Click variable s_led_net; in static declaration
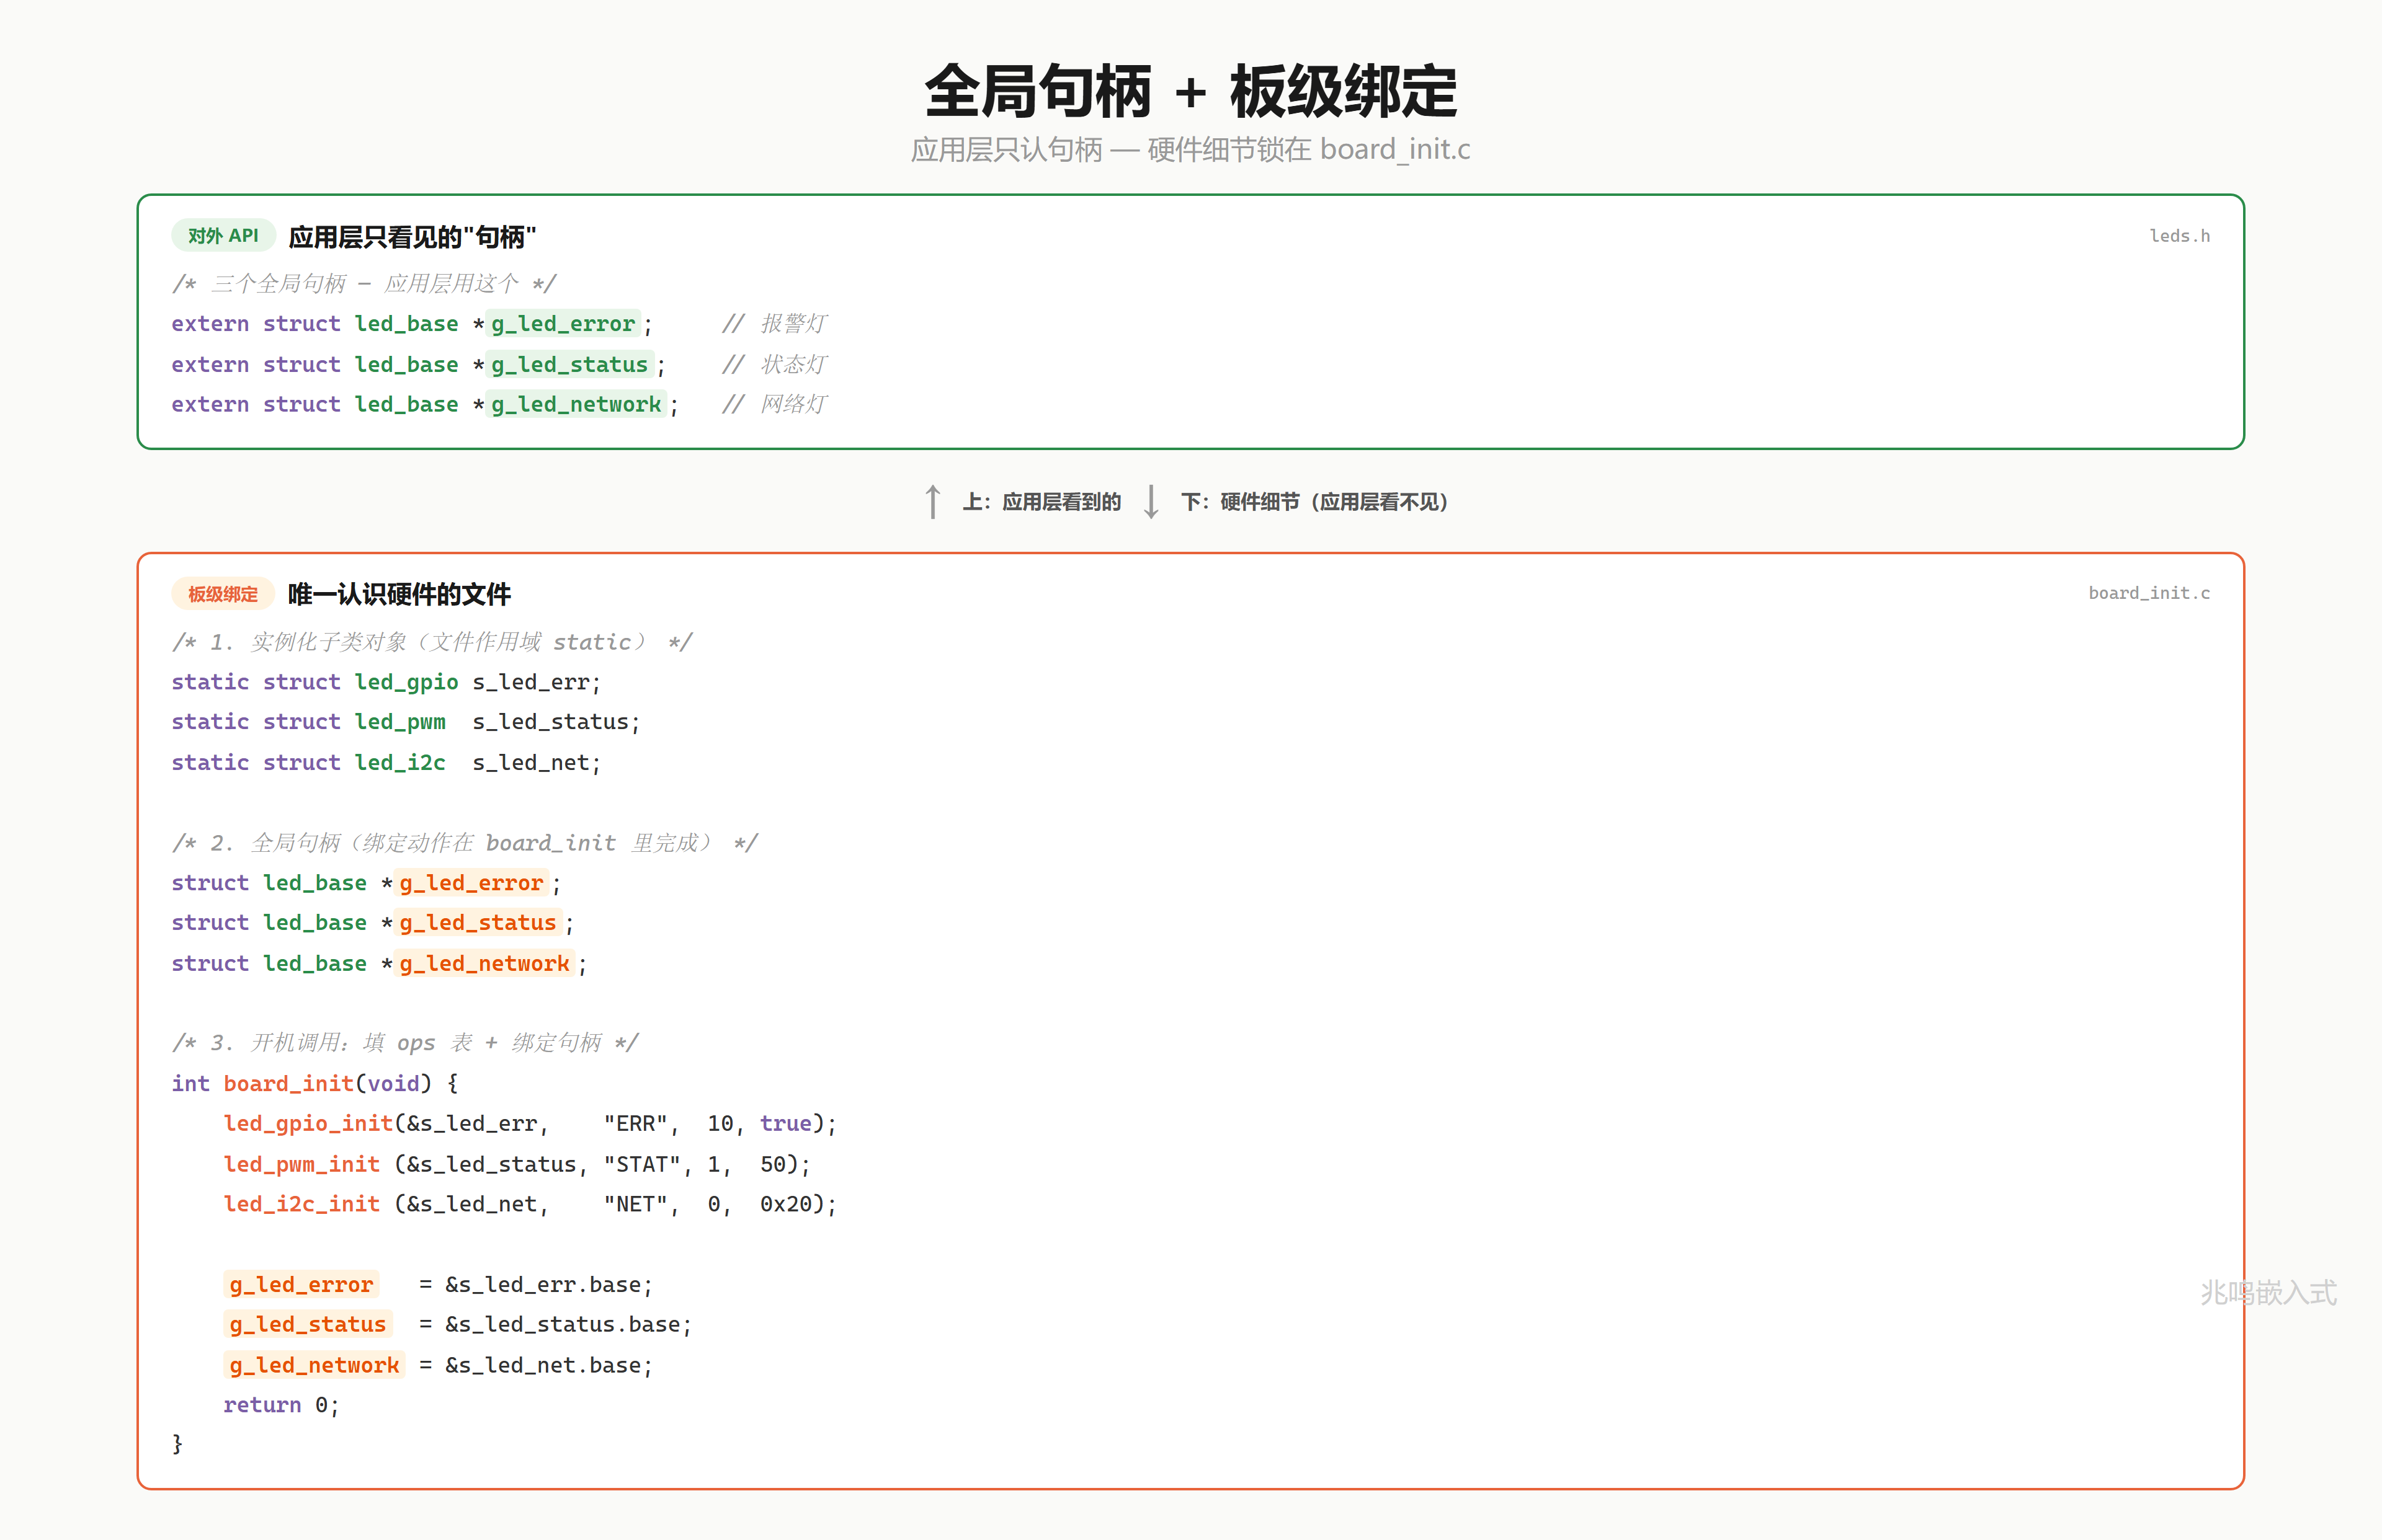2382x1540 pixels. pos(536,763)
